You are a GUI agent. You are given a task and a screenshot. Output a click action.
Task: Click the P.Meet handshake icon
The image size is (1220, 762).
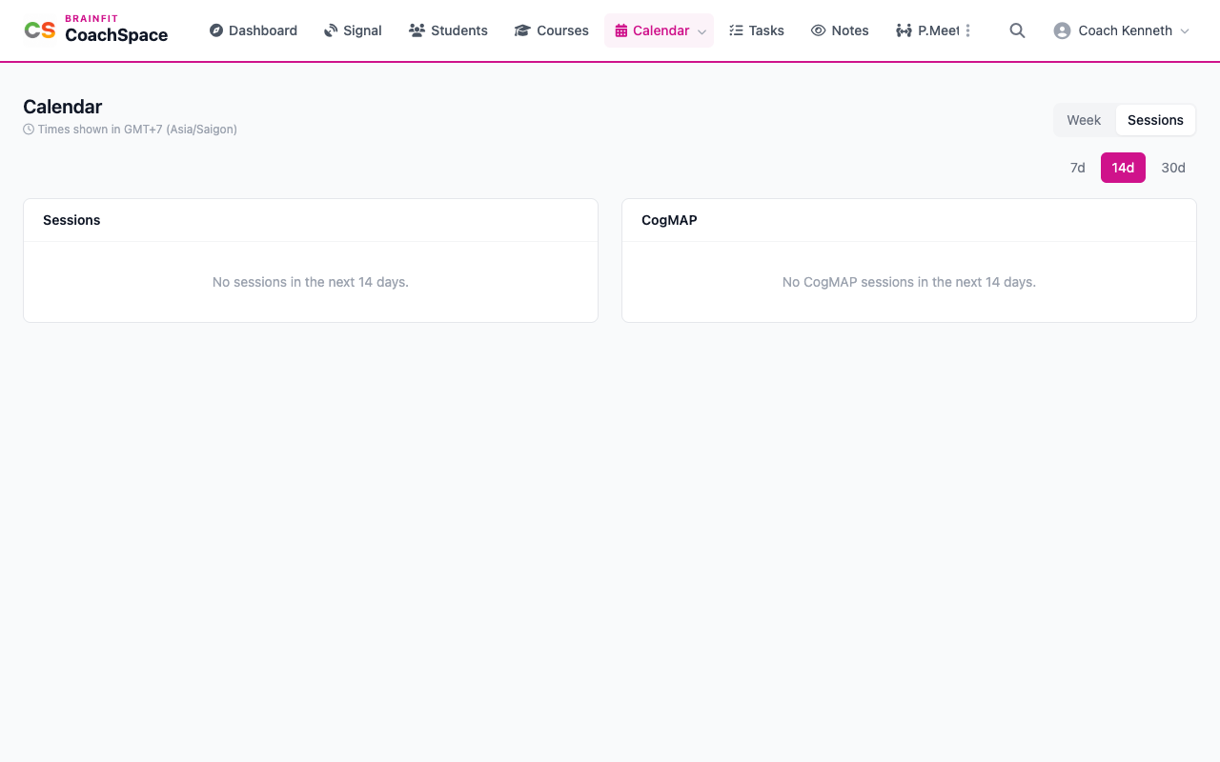click(904, 30)
